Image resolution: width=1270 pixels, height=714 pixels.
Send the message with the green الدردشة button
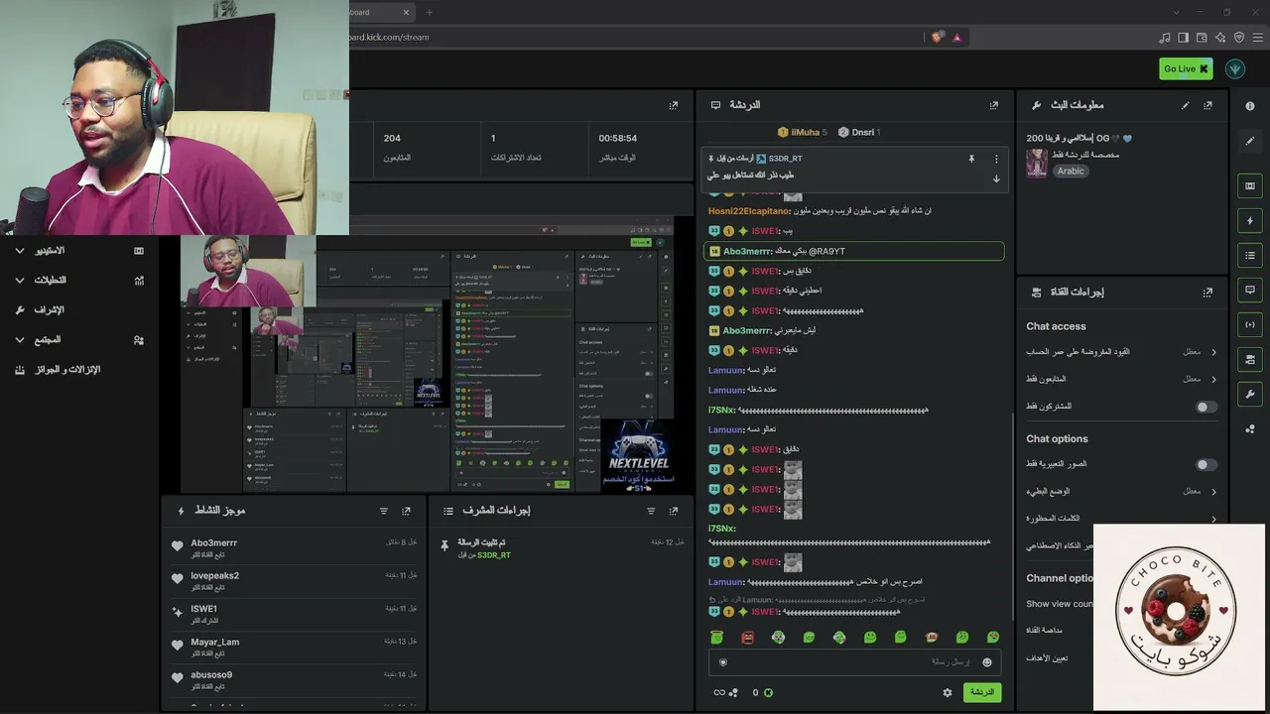[981, 692]
